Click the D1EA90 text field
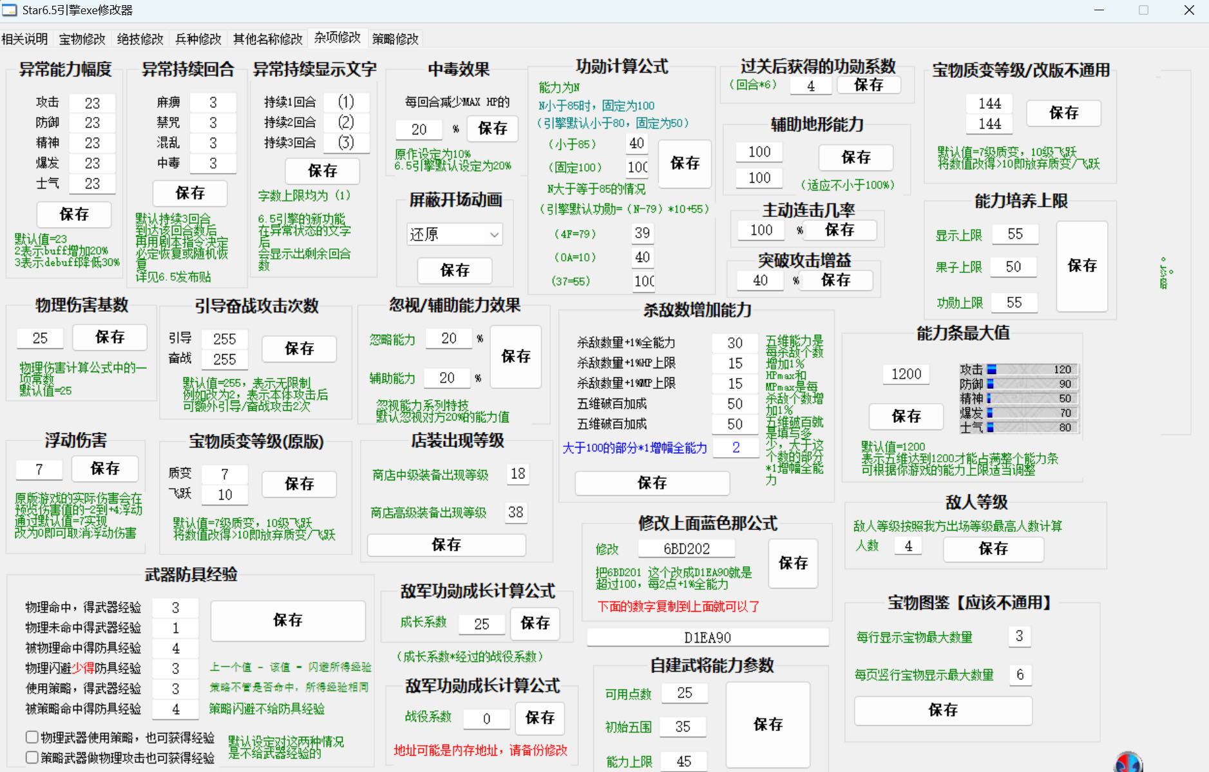 [707, 637]
